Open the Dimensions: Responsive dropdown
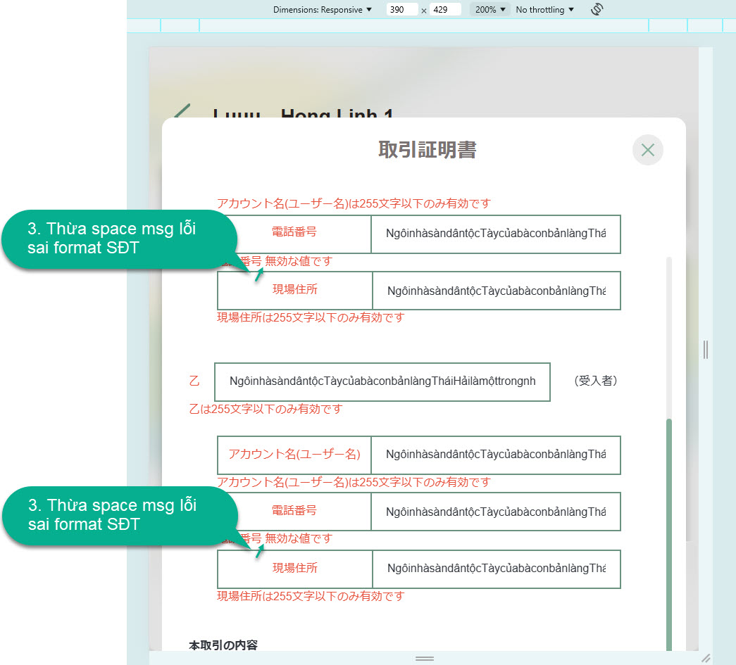The height and width of the screenshot is (665, 736). tap(322, 10)
